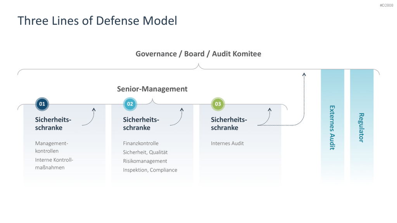Click the Sicherheitsschranke heading under badge 02

[x=141, y=124]
